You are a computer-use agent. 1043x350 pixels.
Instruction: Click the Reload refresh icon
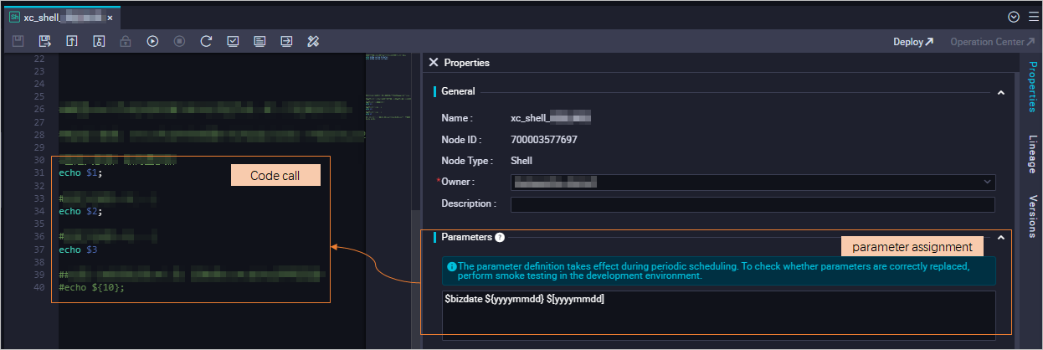pos(206,41)
